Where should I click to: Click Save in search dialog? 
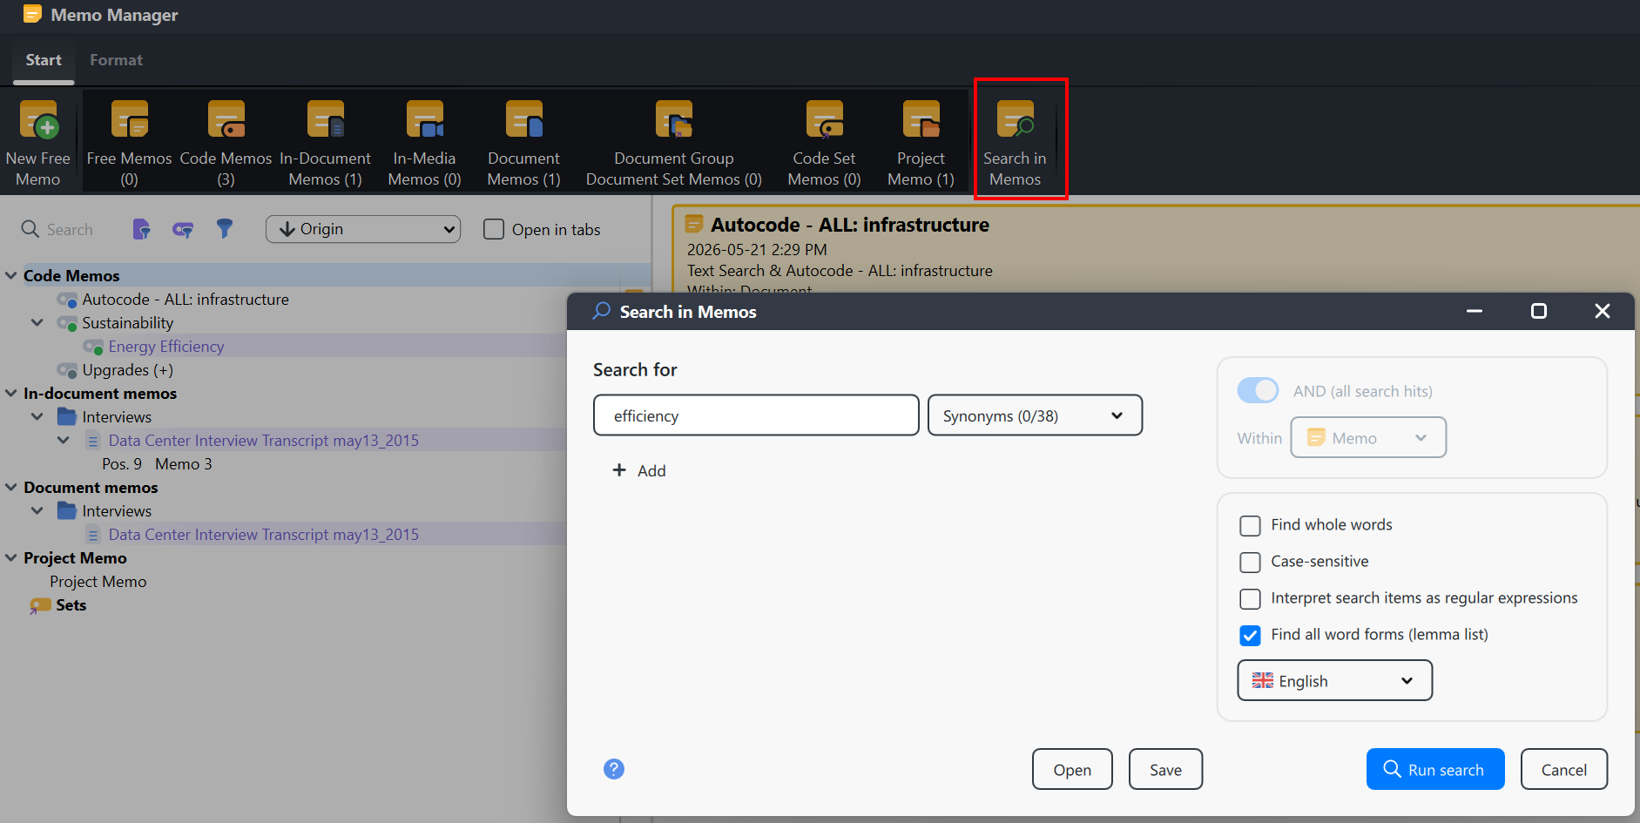(x=1165, y=769)
